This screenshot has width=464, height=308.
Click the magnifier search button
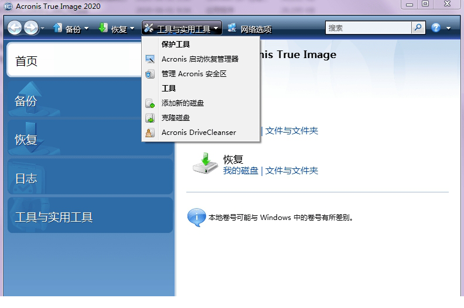[418, 28]
